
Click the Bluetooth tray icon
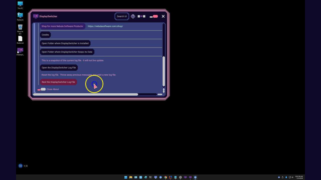tap(286, 177)
